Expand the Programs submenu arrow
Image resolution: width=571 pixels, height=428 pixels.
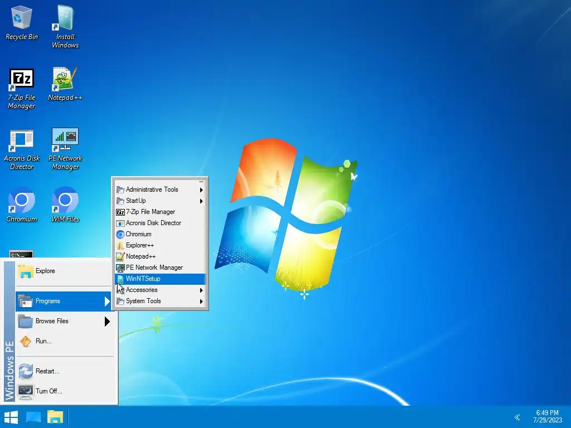coord(107,301)
